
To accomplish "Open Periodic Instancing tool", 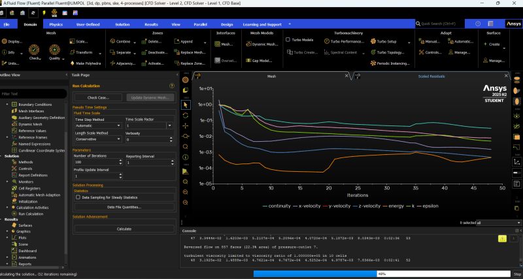I will 390,63.
